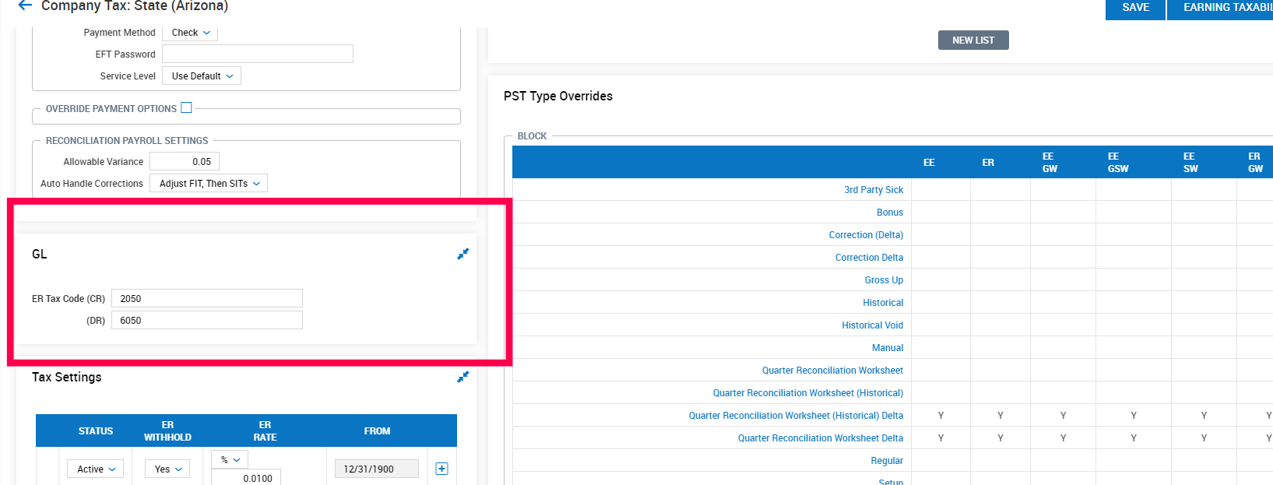Open Quarter Reconciliation Worksheet Delta link
Image resolution: width=1273 pixels, height=485 pixels.
coord(821,438)
